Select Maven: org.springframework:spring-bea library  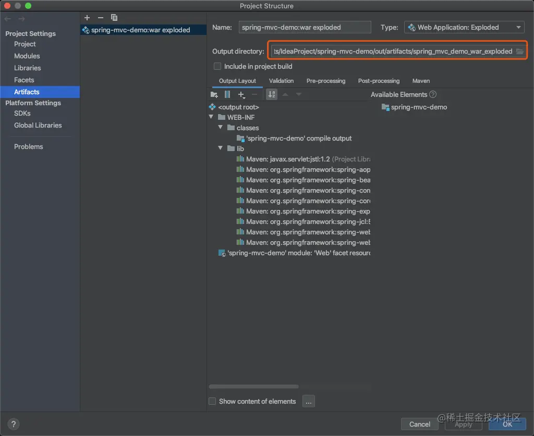pyautogui.click(x=308, y=180)
